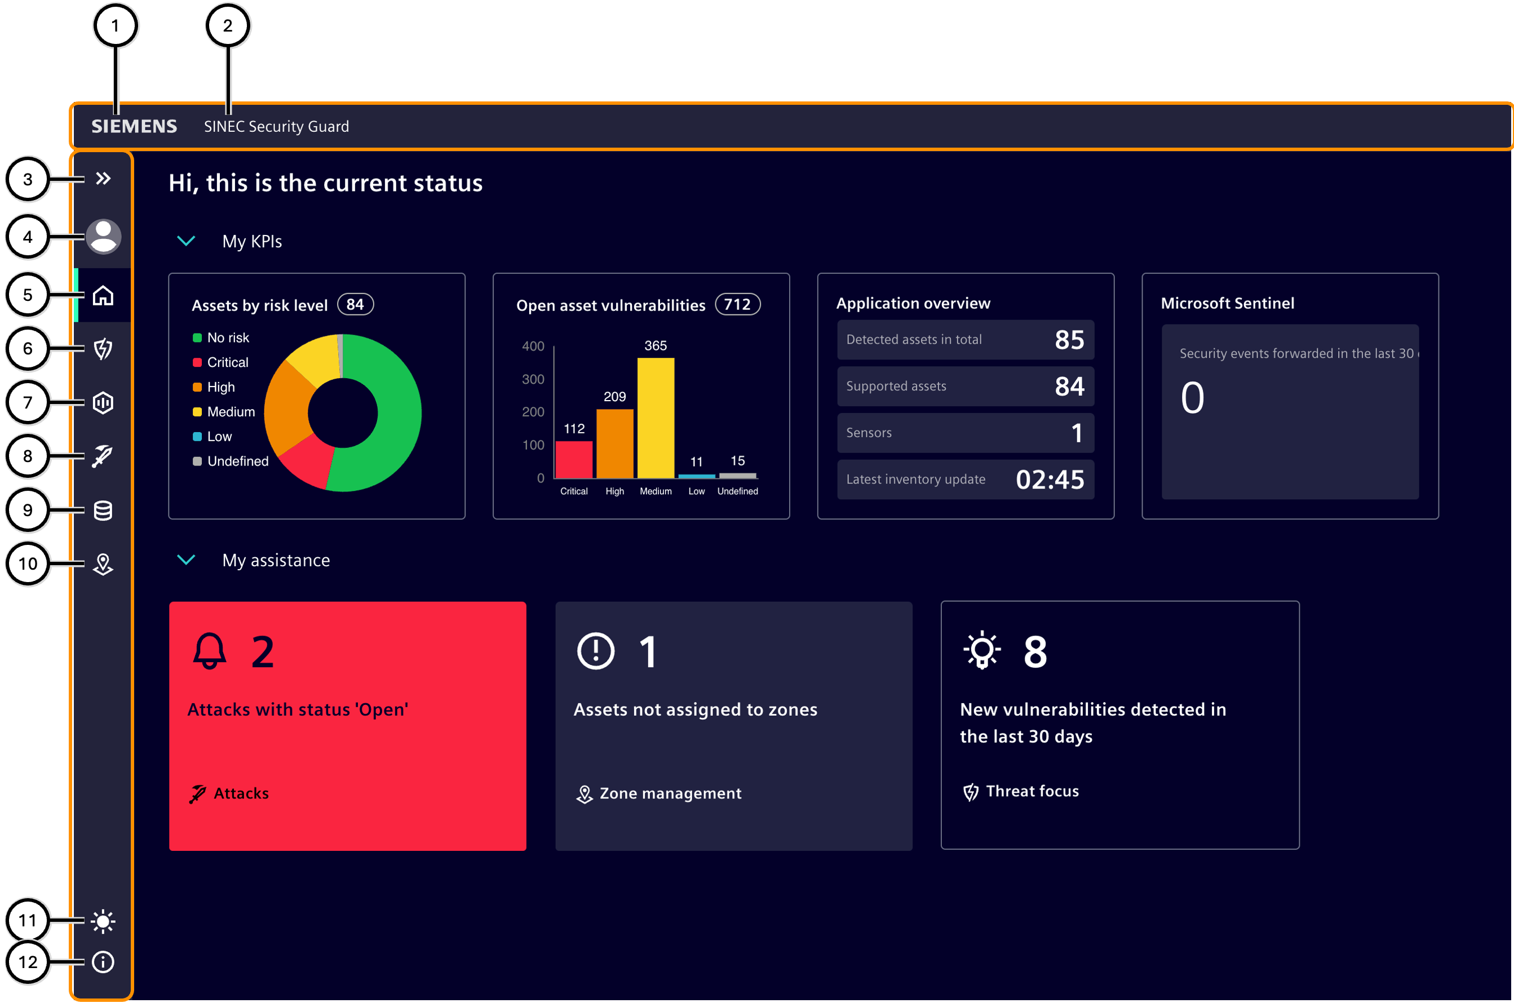Open the database stack icon in the sidebar
The image size is (1514, 1003).
103,511
